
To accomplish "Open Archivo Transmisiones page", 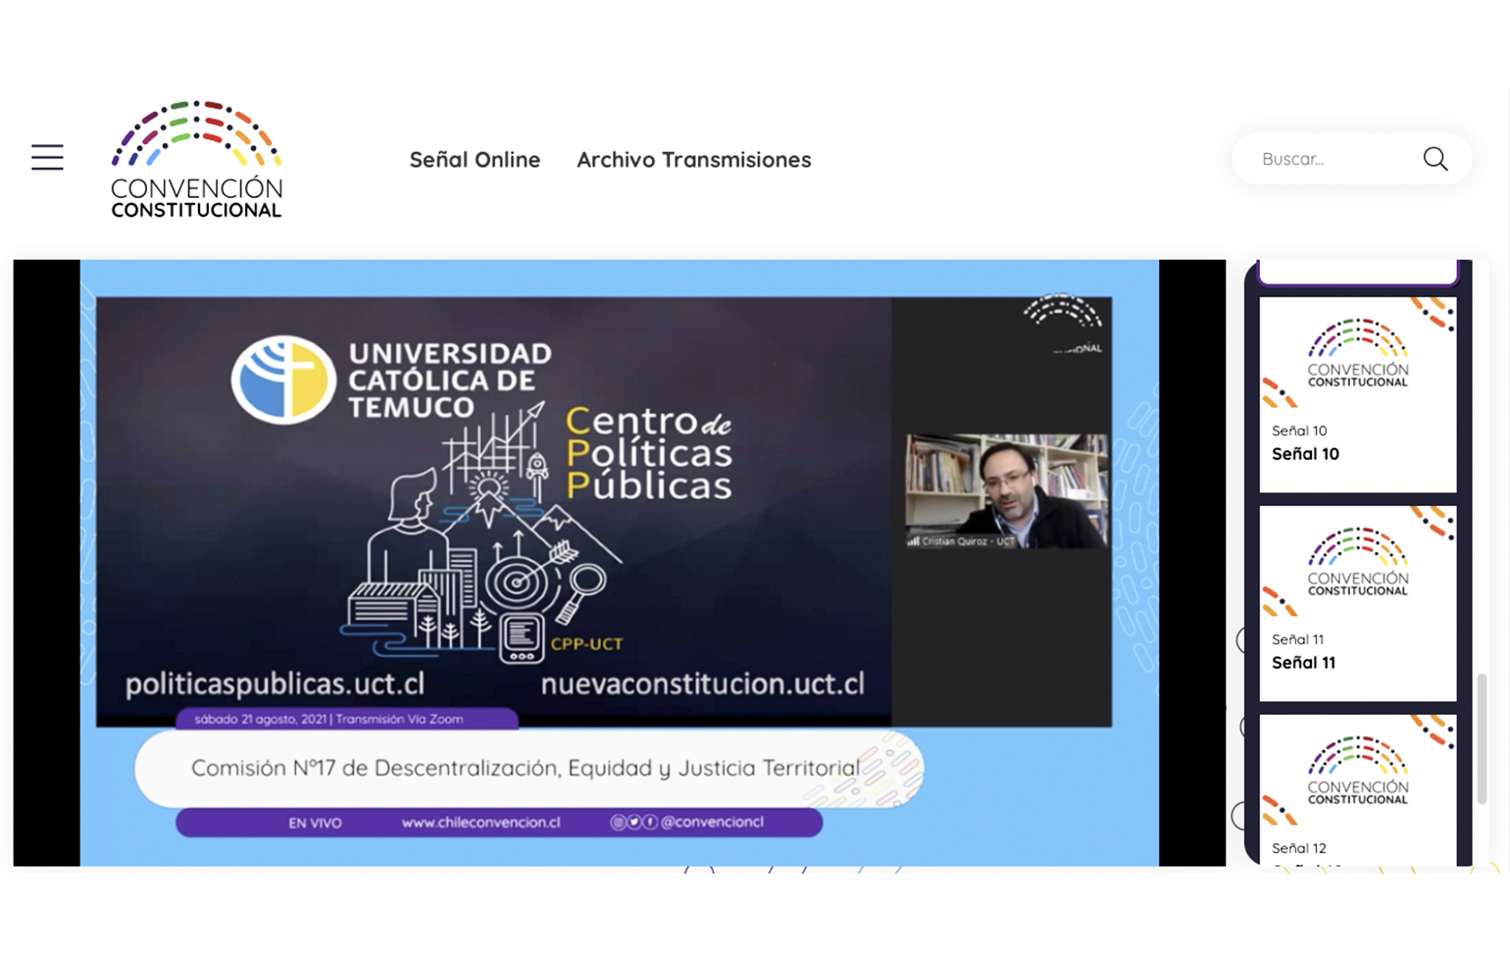I will click(x=693, y=160).
